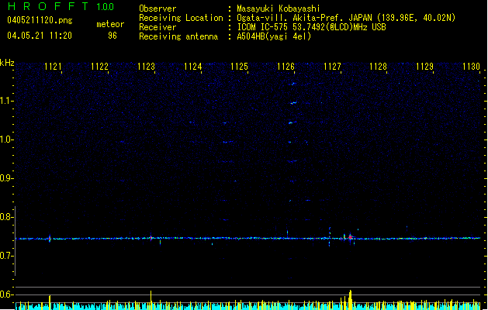Screen dimensions: 488x310
Task: Click the 1123 time axis marker
Action: pos(146,66)
